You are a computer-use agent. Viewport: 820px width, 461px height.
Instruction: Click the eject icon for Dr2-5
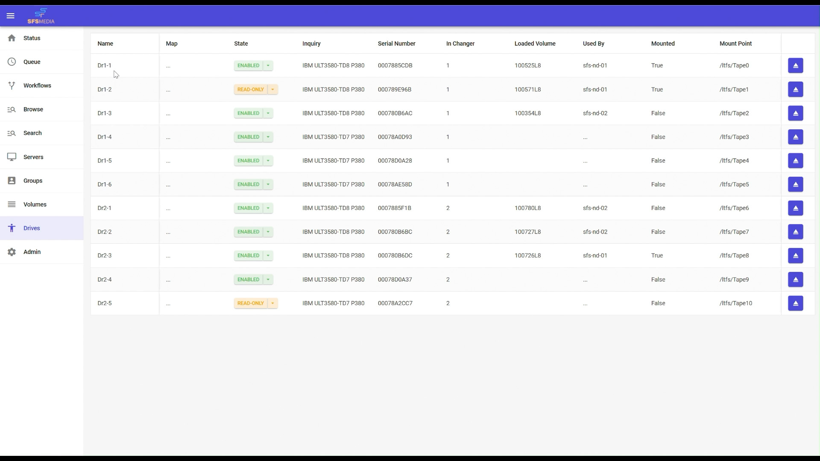point(795,303)
